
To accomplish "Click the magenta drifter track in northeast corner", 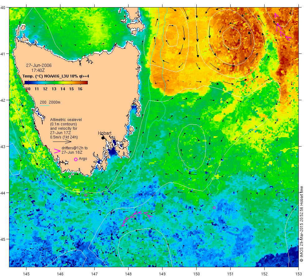I will tap(282, 27).
